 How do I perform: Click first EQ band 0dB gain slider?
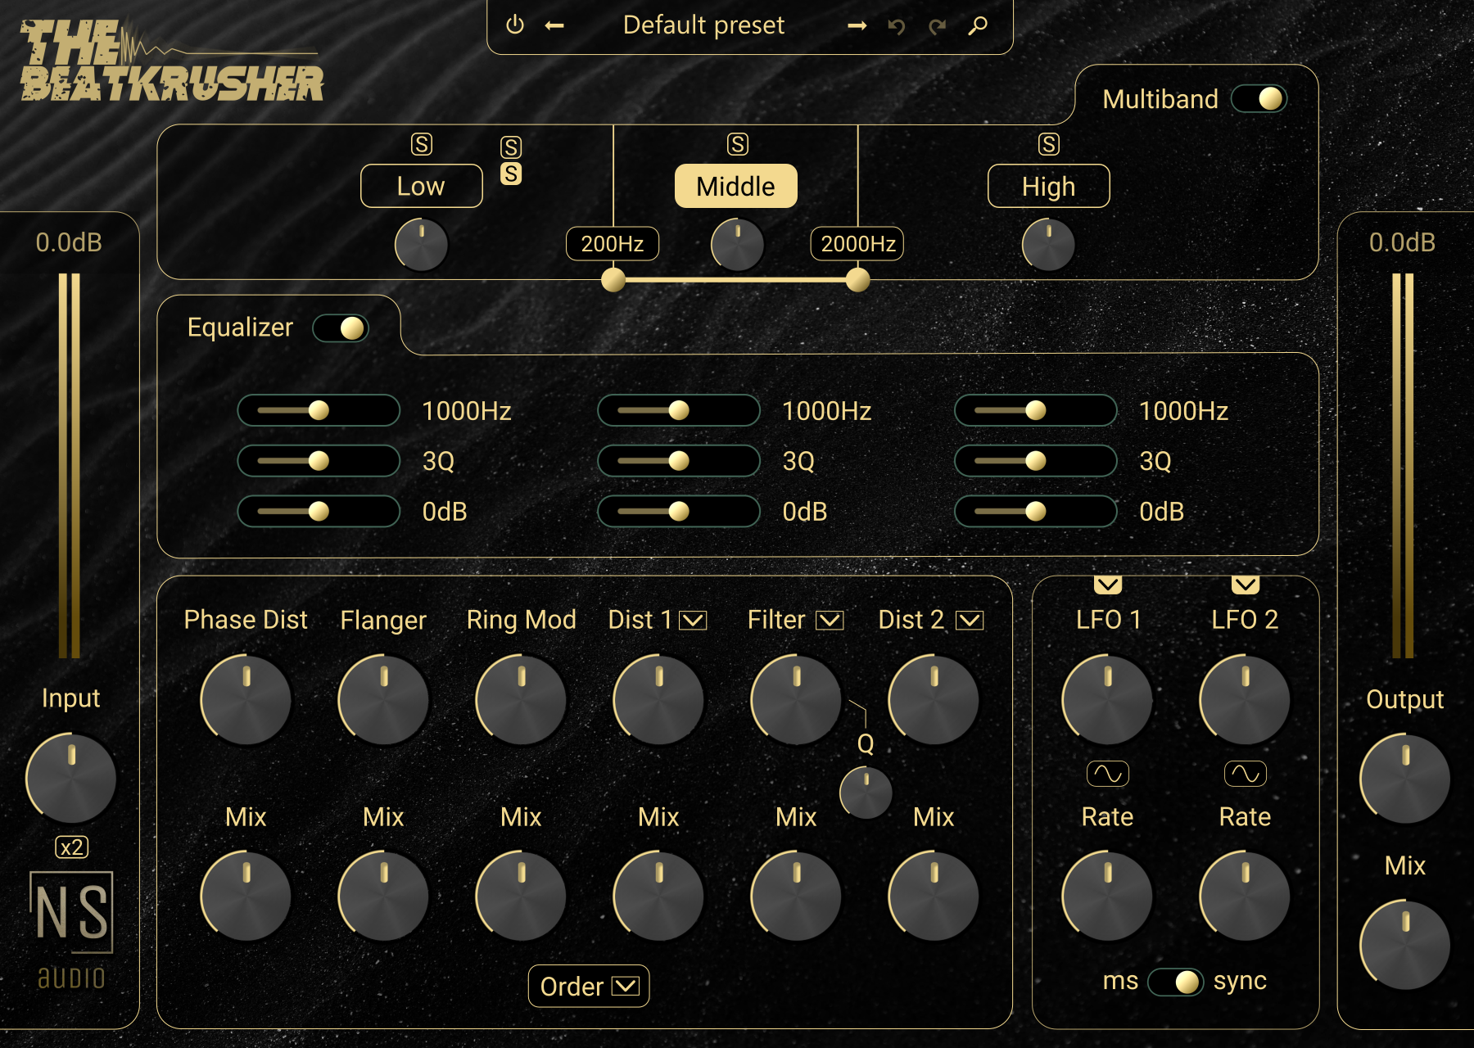tap(319, 512)
